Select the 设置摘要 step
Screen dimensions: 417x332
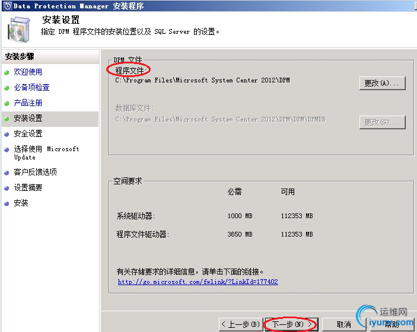pos(28,187)
